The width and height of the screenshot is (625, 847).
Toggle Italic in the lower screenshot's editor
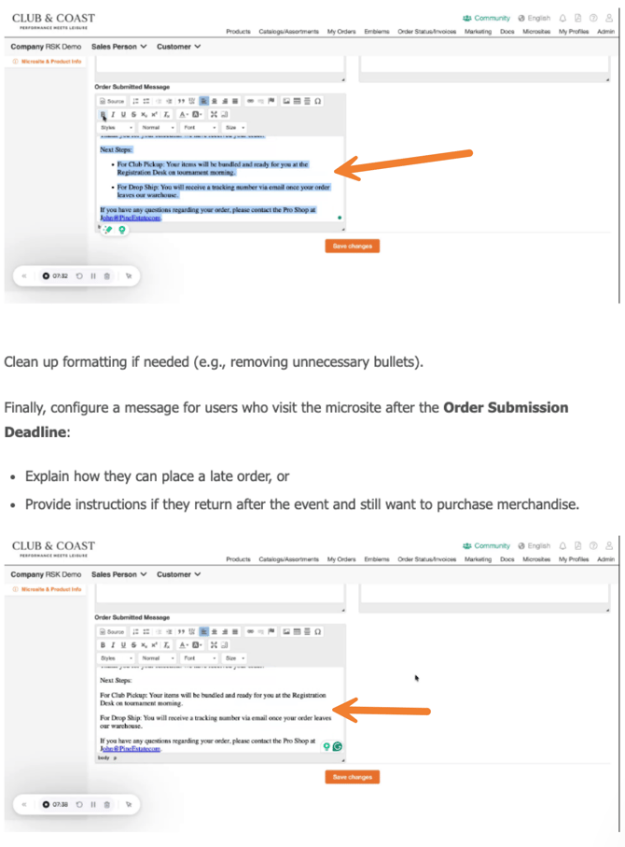[112, 644]
